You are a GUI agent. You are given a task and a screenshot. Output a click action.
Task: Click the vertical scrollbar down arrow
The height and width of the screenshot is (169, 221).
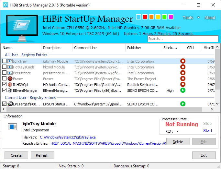[217, 104]
